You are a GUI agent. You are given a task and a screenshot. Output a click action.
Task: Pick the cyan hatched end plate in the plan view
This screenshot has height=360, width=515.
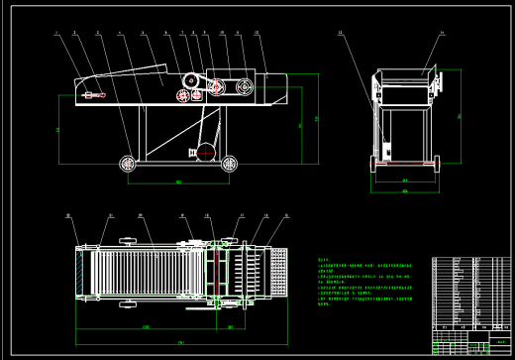[79, 273]
